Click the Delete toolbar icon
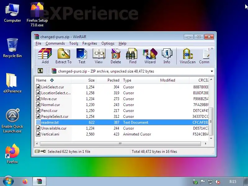248x186 pixels. [116, 56]
